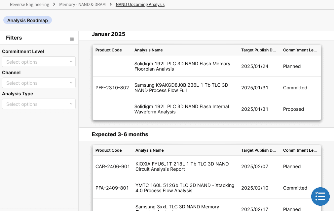
Task: Sort by Analysis Name in Januar table
Action: 148,50
